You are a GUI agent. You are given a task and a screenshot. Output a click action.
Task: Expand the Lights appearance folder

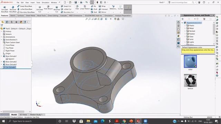185,42
